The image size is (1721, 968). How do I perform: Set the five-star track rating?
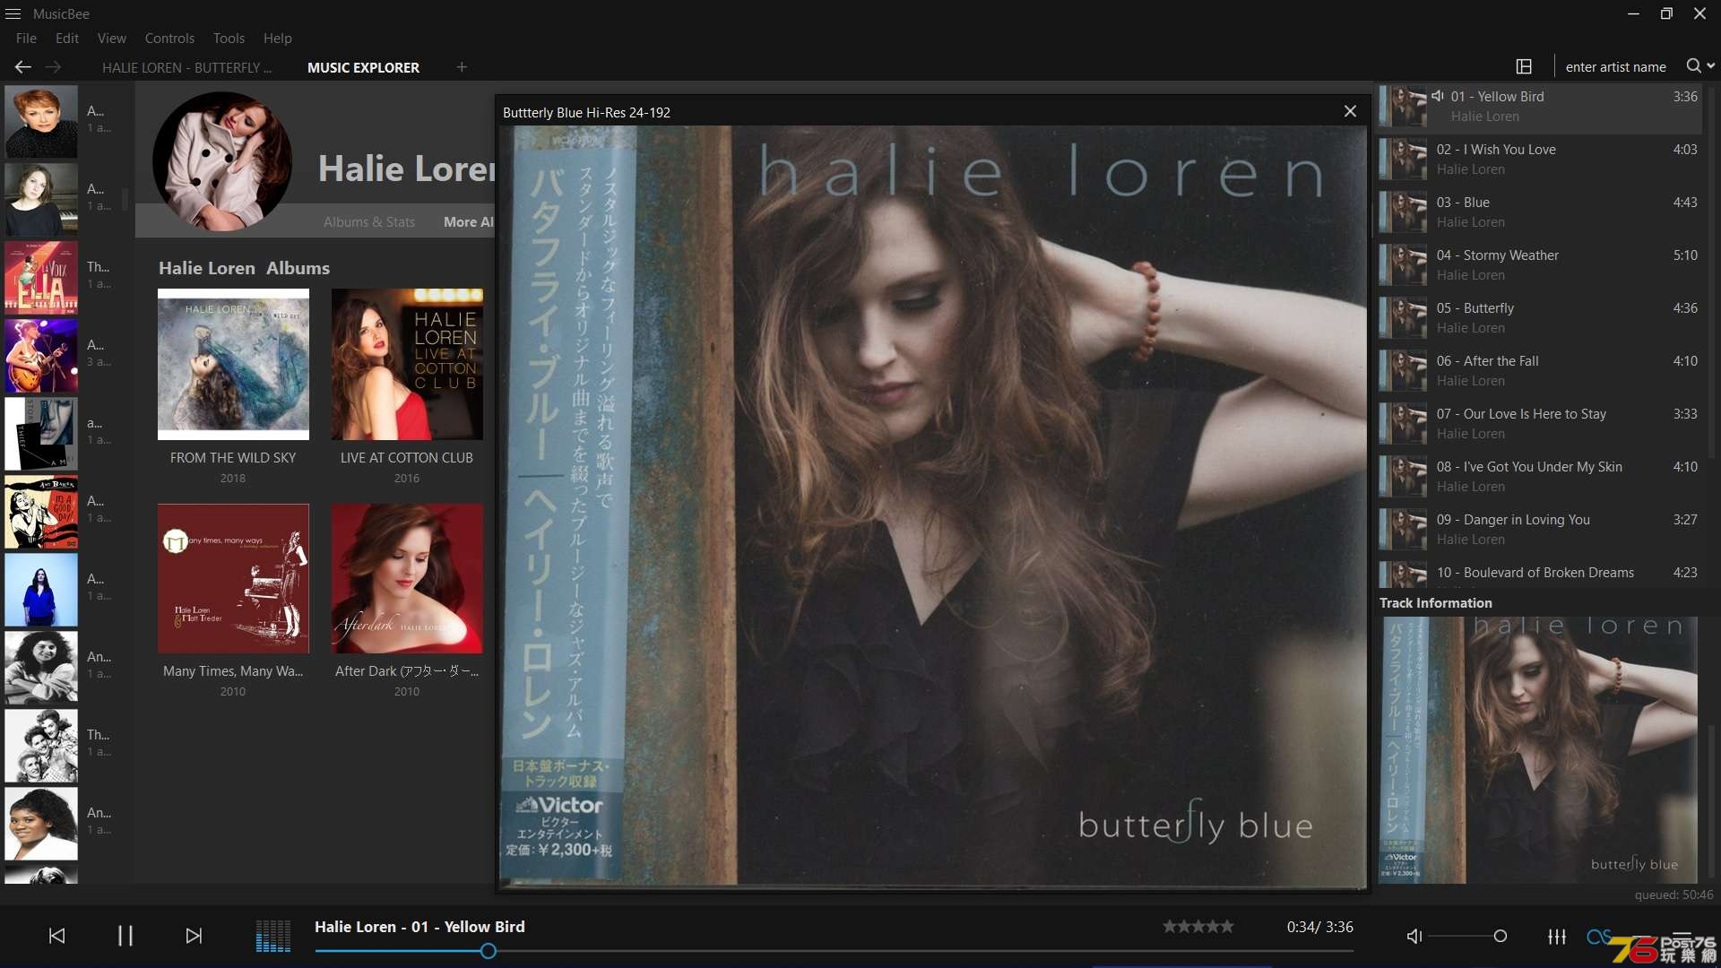pos(1198,927)
